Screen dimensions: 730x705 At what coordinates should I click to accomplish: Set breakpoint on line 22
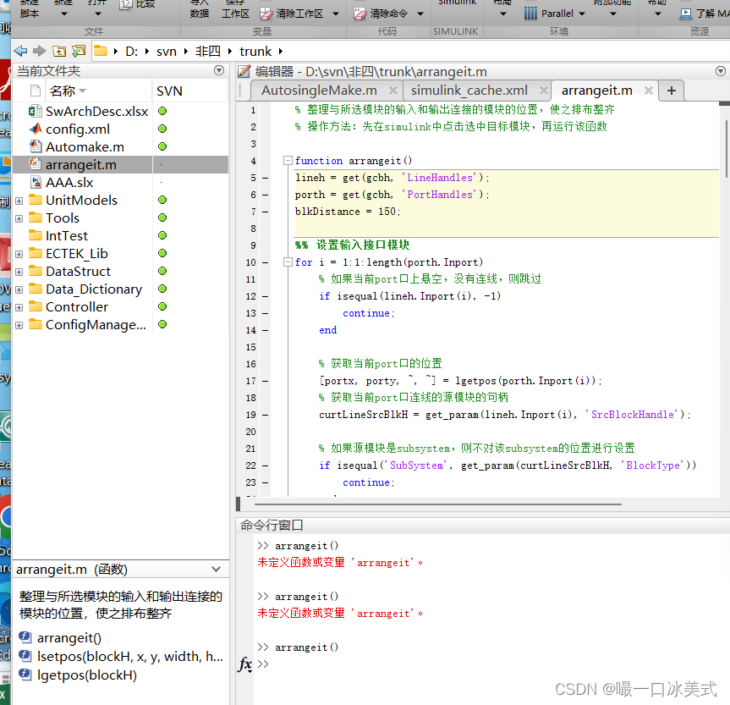point(265,466)
